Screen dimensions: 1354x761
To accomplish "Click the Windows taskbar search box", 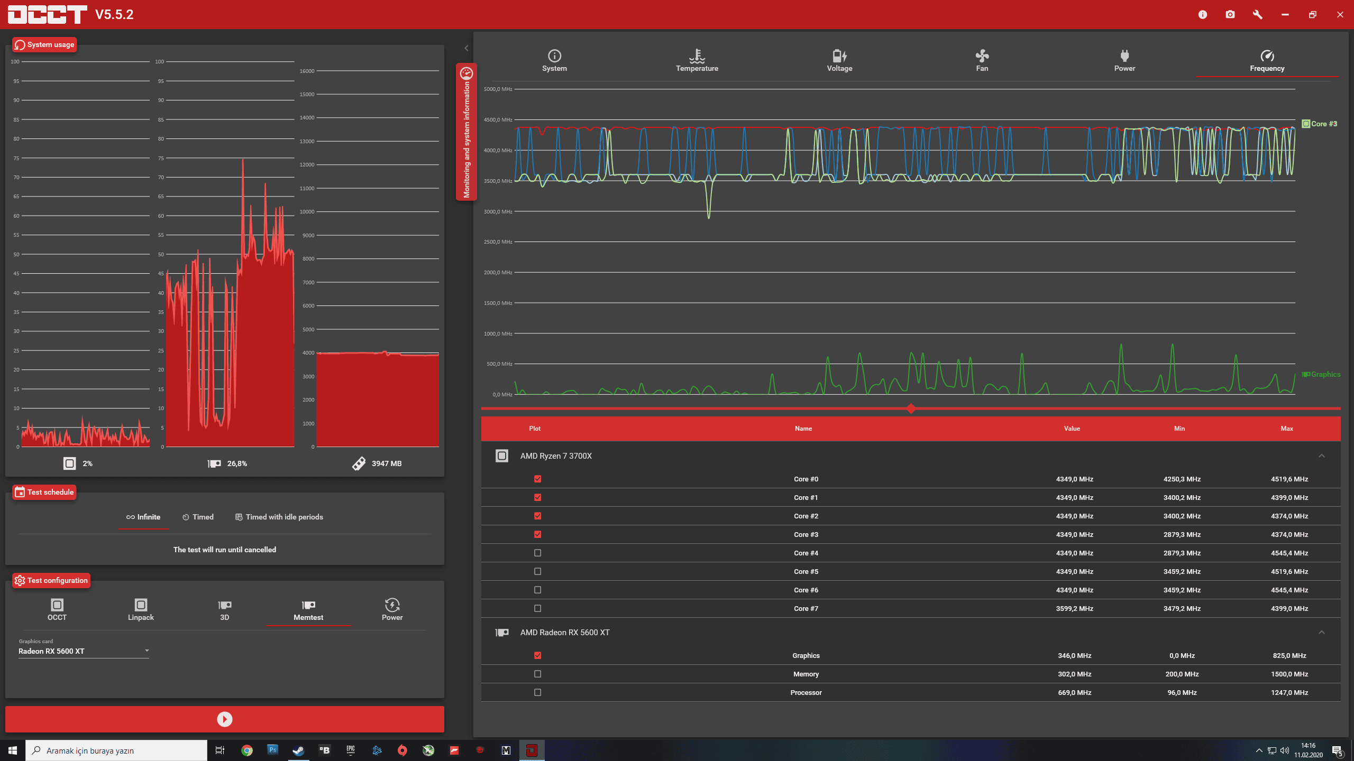I will pyautogui.click(x=116, y=750).
